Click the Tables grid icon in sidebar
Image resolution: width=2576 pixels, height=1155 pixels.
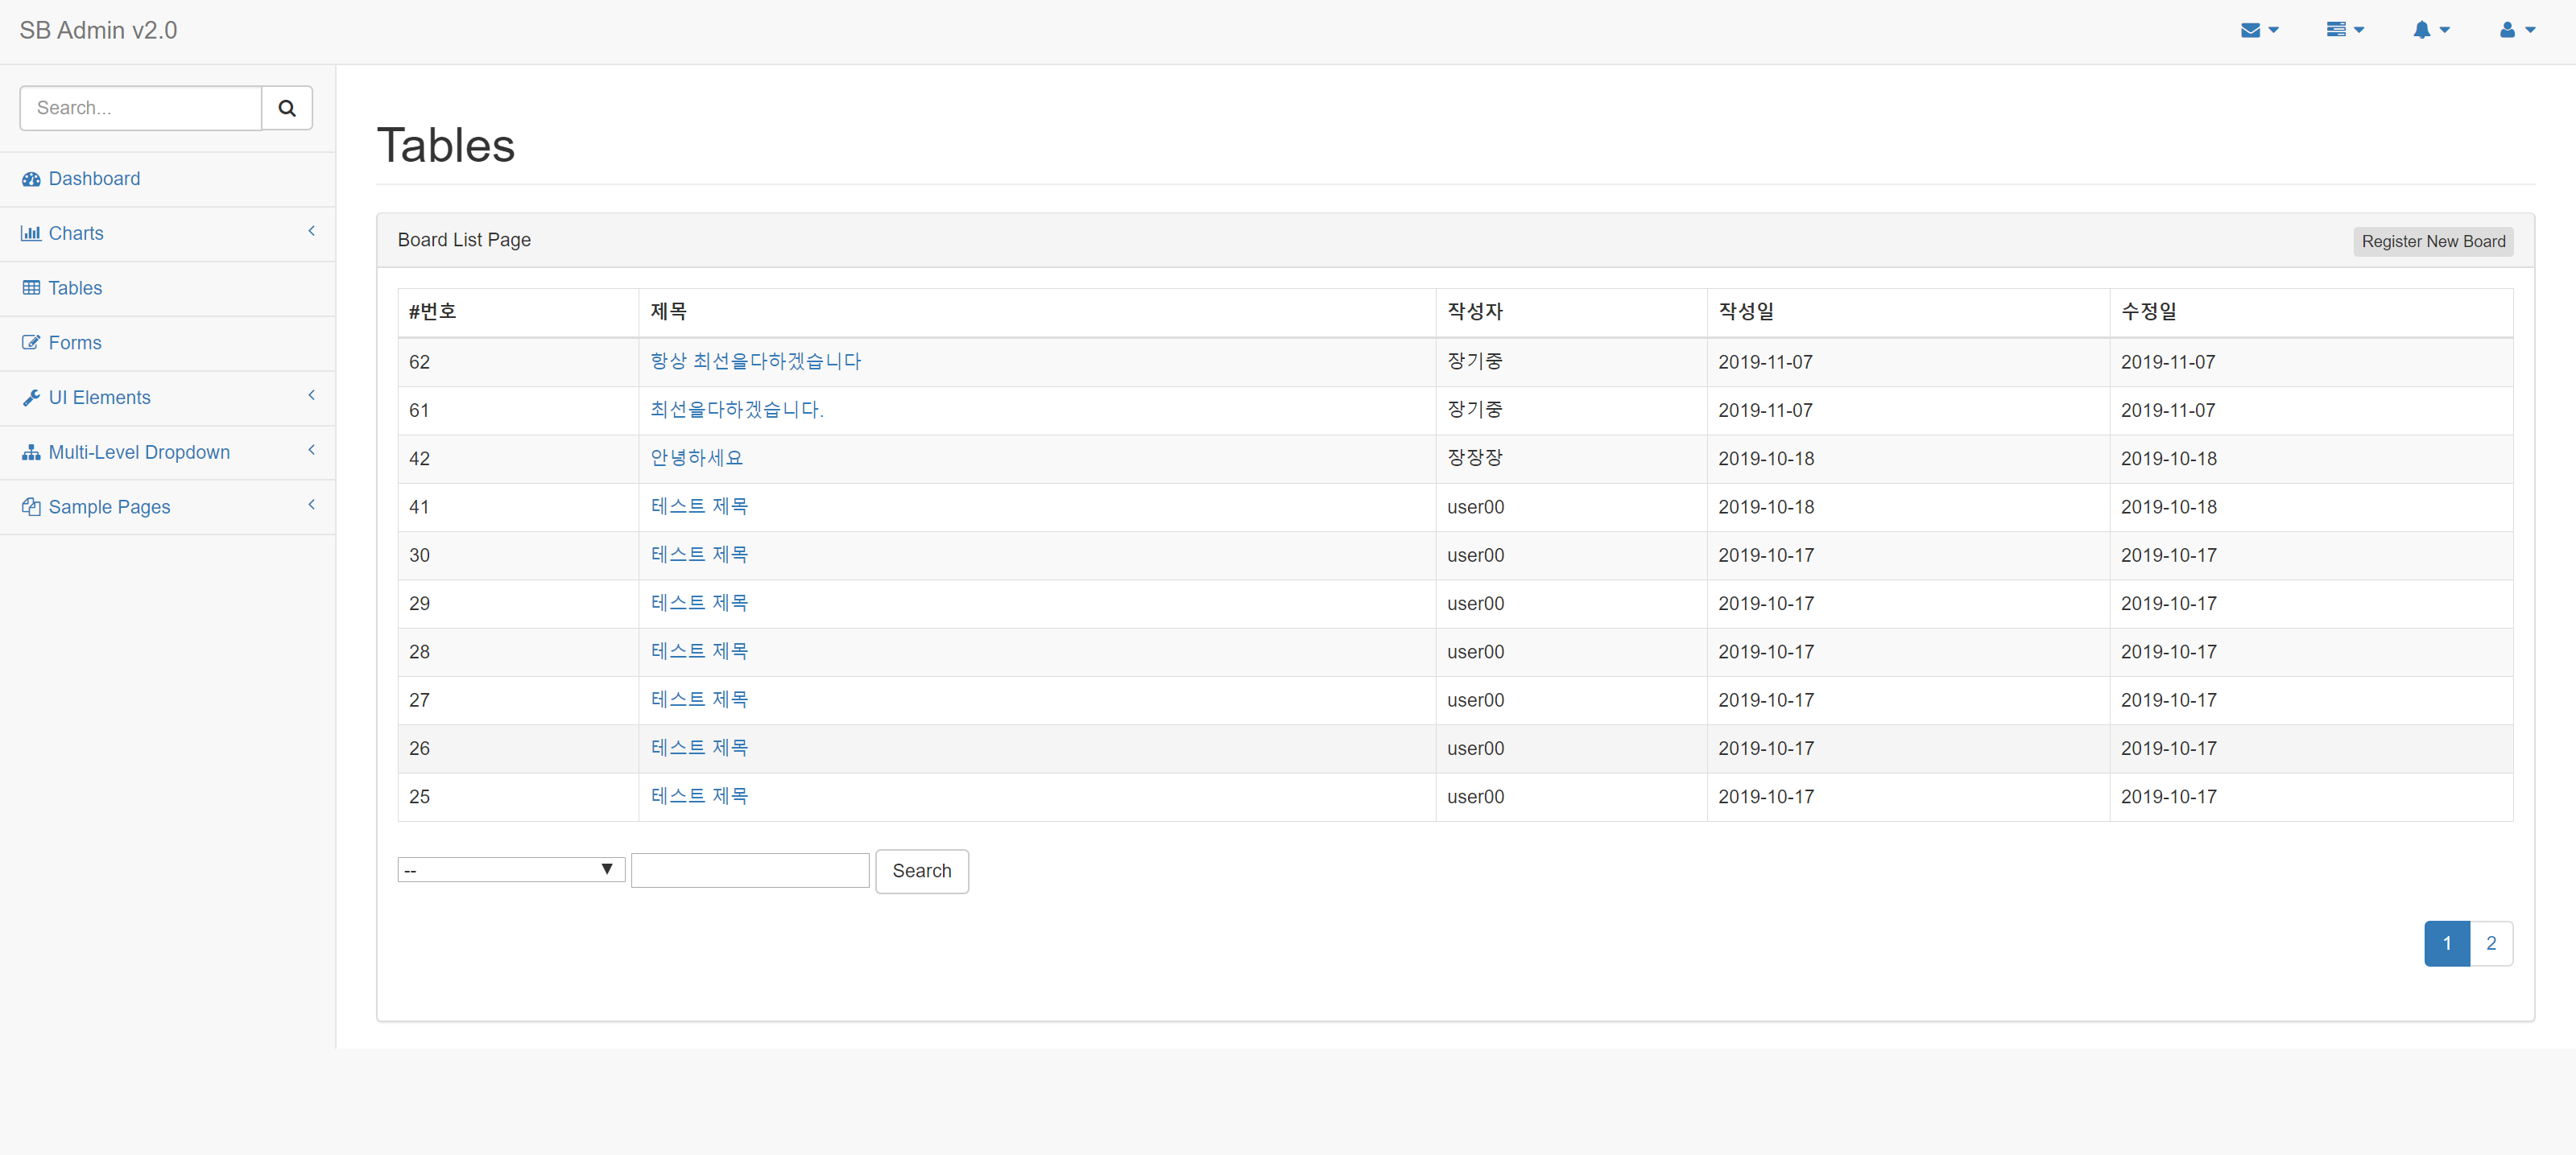click(31, 288)
